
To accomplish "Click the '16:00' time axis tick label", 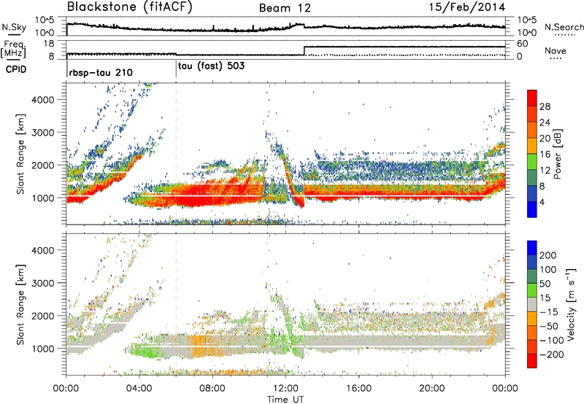I will (x=358, y=389).
